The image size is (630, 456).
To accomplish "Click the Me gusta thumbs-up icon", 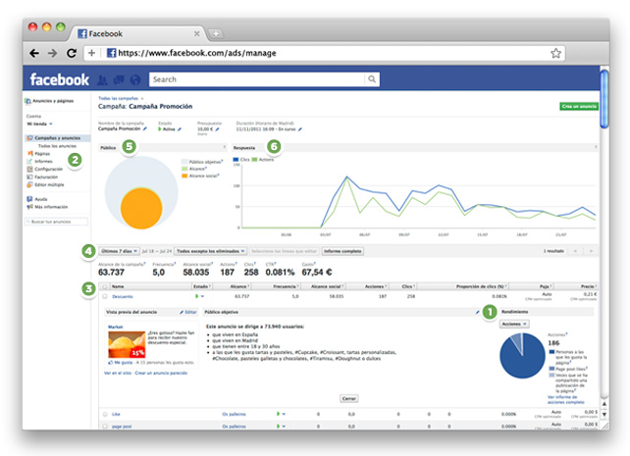I will pyautogui.click(x=110, y=363).
